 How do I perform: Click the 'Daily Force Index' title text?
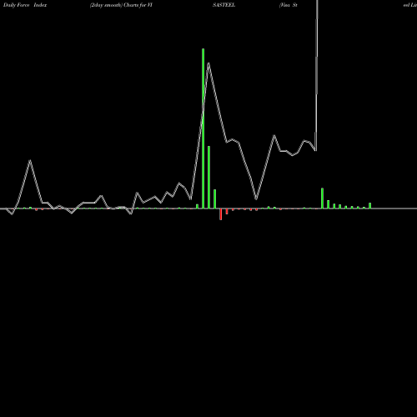coord(25,5)
